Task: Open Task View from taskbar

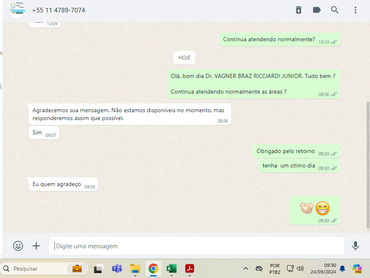Action: [99, 269]
